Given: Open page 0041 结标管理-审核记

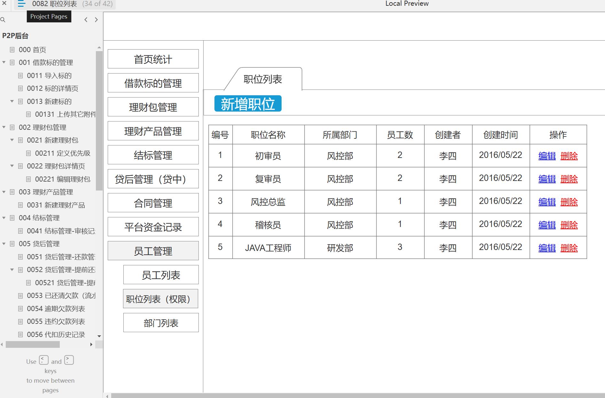Looking at the screenshot, I should (61, 231).
